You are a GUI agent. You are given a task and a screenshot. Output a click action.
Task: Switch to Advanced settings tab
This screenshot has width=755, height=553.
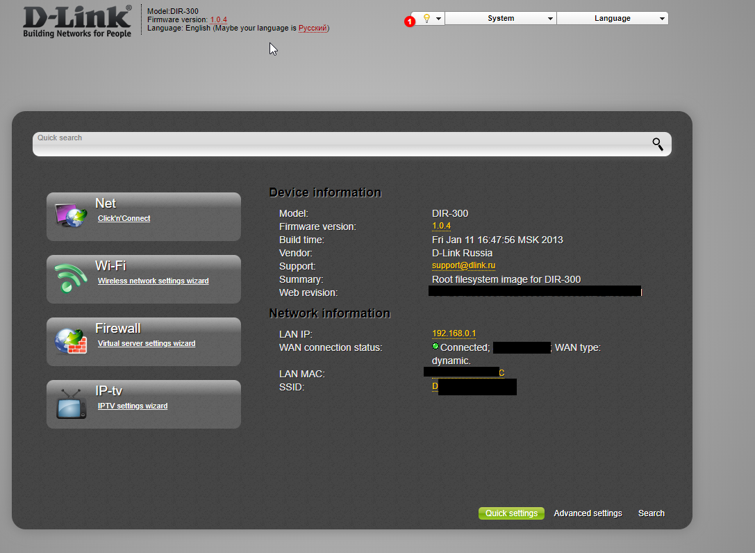click(x=588, y=513)
